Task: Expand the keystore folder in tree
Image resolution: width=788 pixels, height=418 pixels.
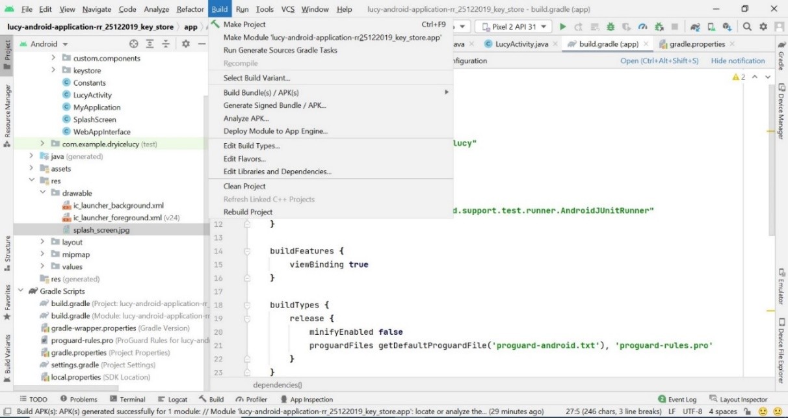Action: pos(54,70)
